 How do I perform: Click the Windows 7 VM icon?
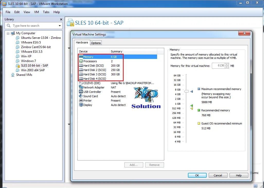tap(17, 61)
